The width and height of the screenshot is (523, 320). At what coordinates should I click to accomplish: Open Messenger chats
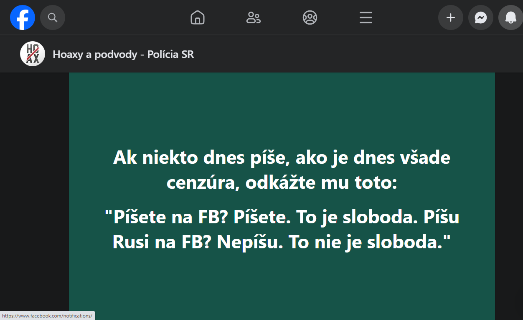481,17
